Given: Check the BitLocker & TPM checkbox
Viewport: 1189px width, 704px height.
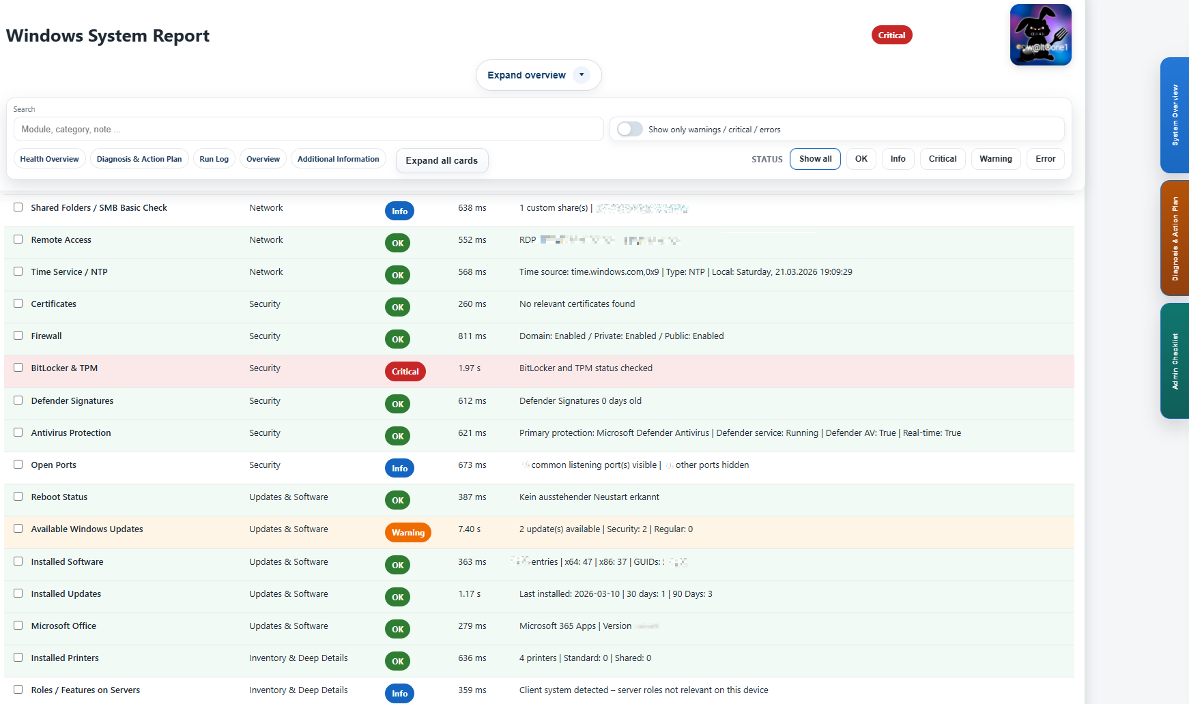Looking at the screenshot, I should [18, 368].
